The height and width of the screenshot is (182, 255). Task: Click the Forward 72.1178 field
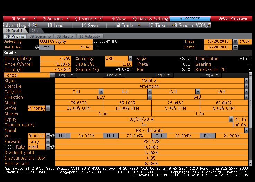[x=151, y=142]
